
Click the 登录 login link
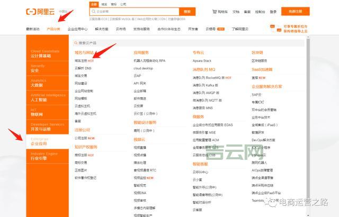pyautogui.click(x=273, y=12)
